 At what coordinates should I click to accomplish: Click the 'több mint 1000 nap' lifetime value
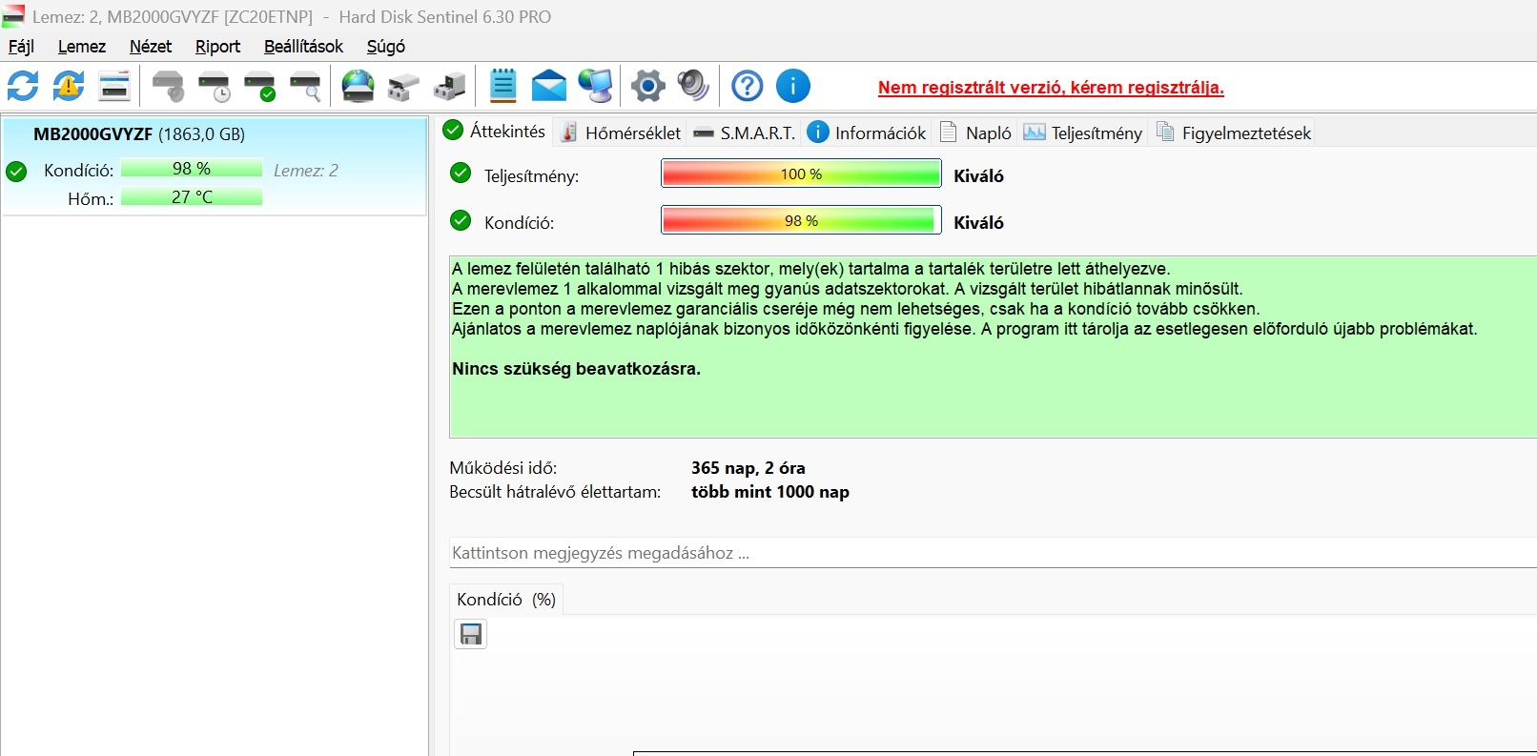coord(770,492)
